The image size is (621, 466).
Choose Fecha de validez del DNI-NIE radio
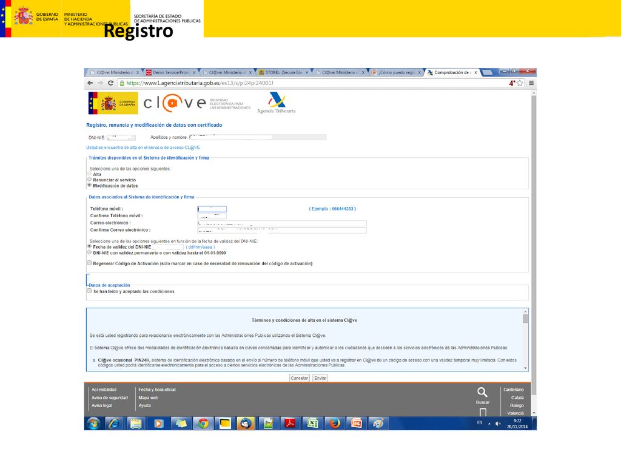[x=90, y=246]
